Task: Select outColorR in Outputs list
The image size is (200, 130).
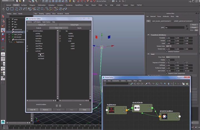Action: point(41,54)
